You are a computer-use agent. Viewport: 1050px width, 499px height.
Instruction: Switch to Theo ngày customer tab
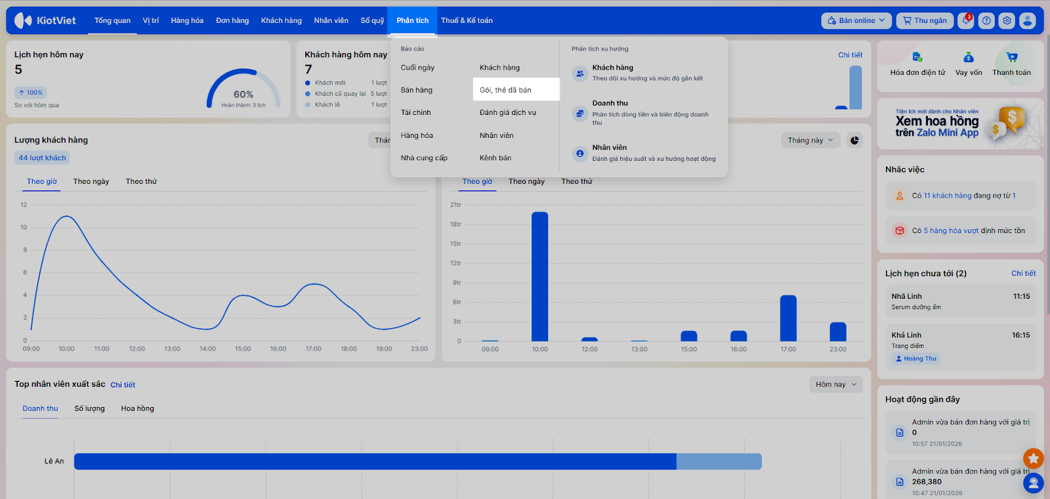coord(91,181)
